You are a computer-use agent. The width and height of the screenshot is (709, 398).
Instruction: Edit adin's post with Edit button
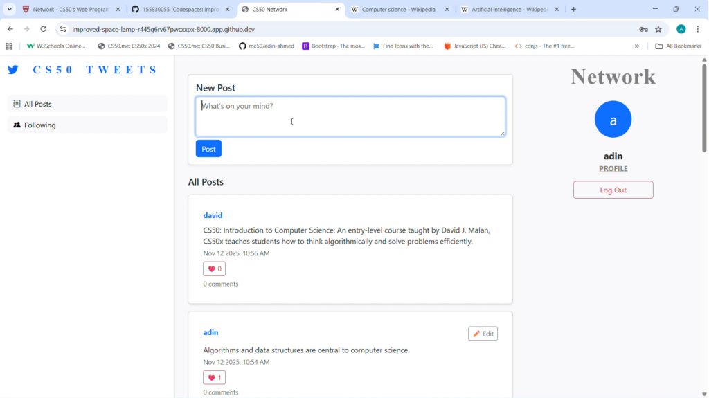(x=483, y=334)
